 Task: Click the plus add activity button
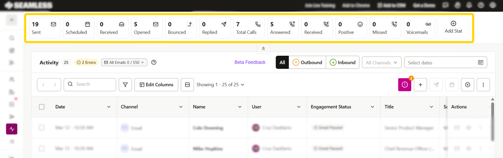(x=420, y=85)
